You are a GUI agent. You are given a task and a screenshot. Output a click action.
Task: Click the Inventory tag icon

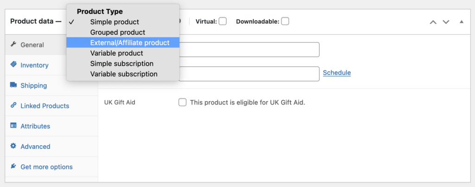[13, 64]
